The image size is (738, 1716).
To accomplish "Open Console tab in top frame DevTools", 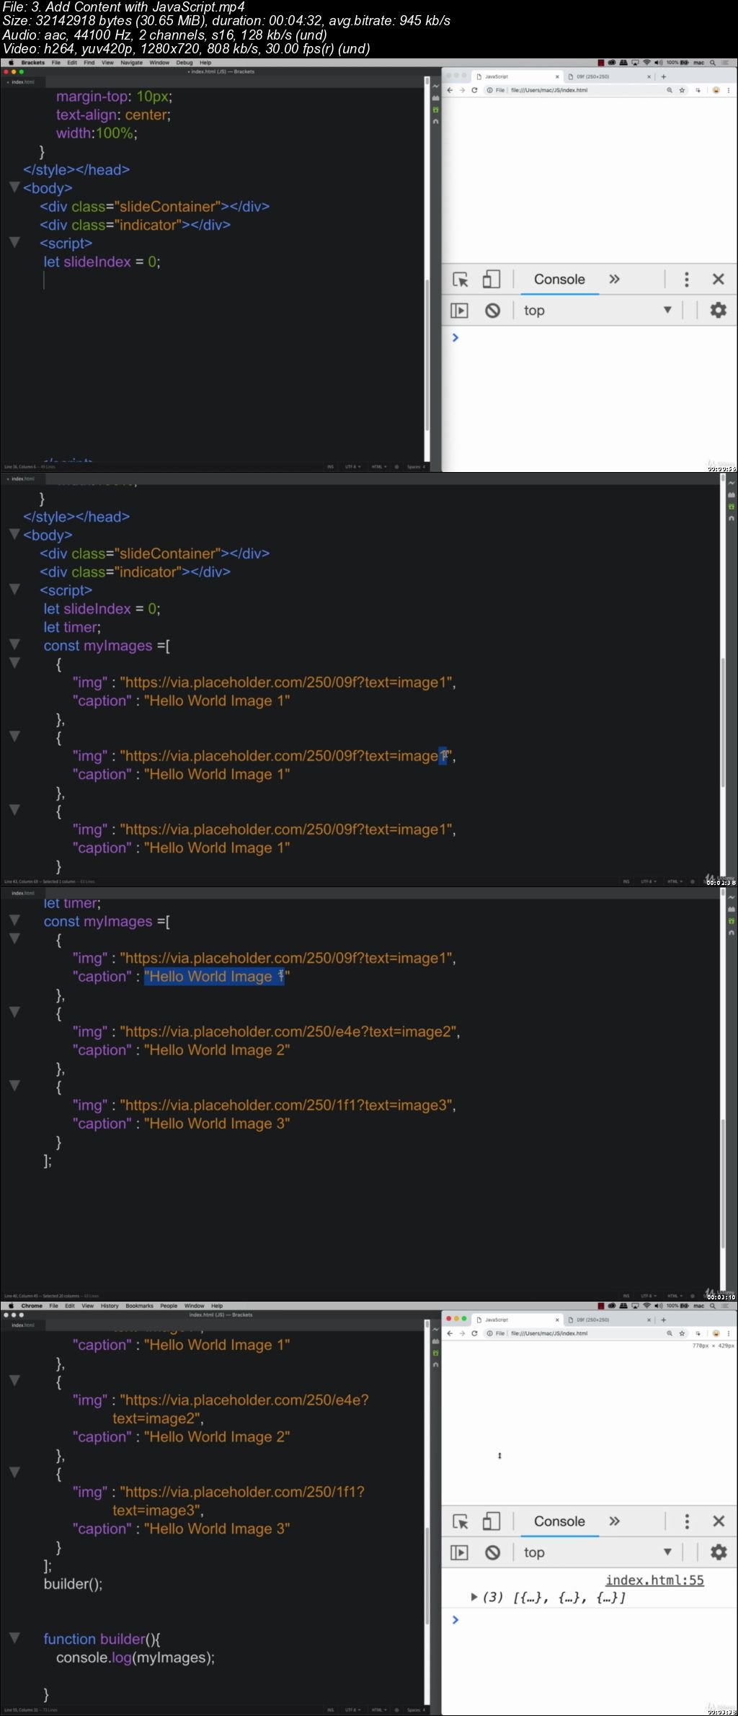I will coord(559,280).
